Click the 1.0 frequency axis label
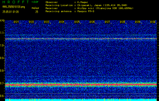This screenshot has width=159, height=101. coord(2,46)
